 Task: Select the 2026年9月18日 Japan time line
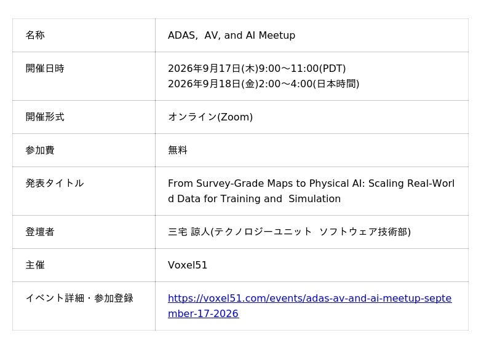pos(264,84)
